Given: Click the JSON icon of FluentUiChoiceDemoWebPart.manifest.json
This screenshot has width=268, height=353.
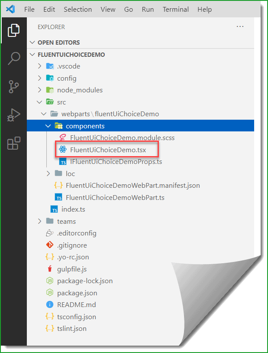Looking at the screenshot, I should point(58,186).
